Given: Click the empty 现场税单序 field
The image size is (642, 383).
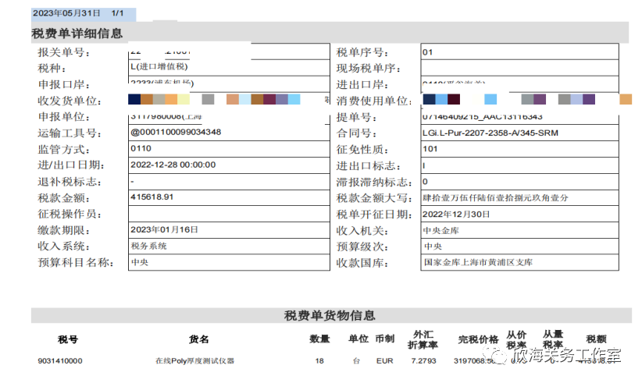Looking at the screenshot, I should coord(519,68).
